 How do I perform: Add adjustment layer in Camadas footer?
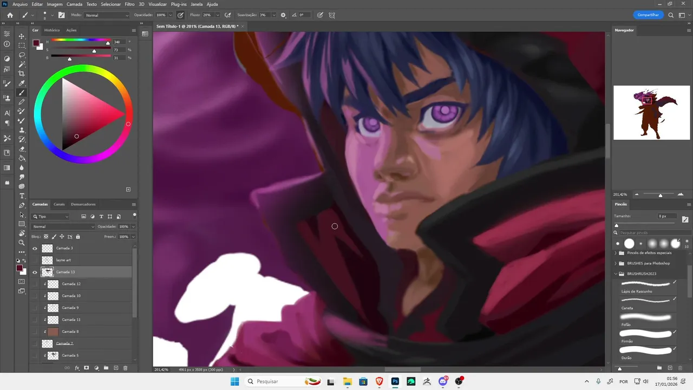click(96, 368)
